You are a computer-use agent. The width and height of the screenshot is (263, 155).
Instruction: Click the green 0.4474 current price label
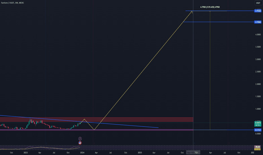[258, 124]
